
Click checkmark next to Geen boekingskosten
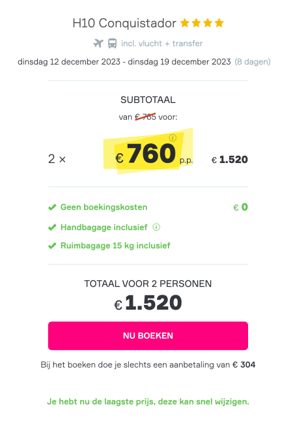[x=52, y=207]
